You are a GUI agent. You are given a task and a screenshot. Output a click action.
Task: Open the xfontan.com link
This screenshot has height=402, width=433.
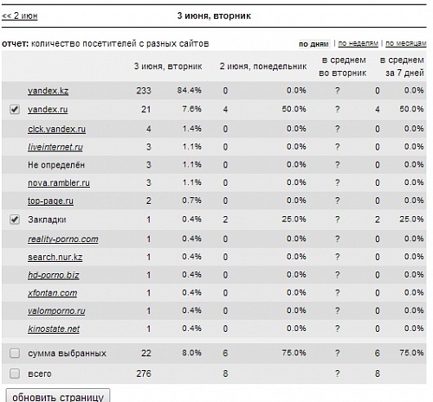tap(53, 293)
